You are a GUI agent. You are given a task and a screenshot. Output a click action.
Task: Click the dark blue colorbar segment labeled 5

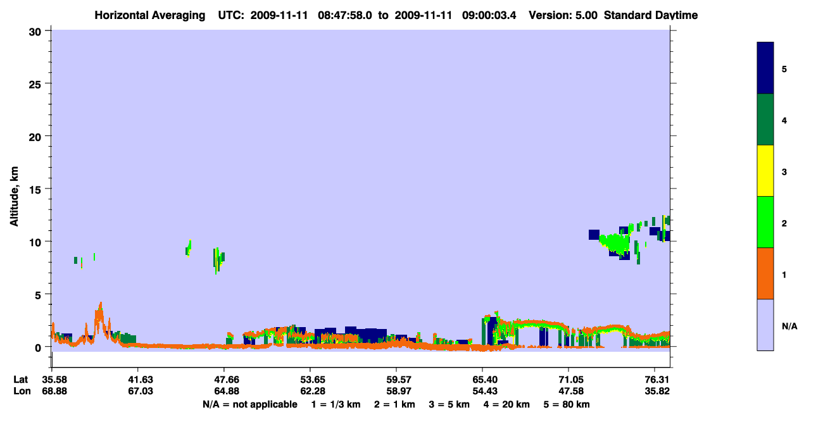pos(765,68)
